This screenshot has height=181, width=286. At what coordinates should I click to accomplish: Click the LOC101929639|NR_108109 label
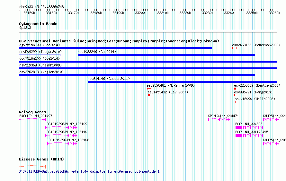click(66, 124)
